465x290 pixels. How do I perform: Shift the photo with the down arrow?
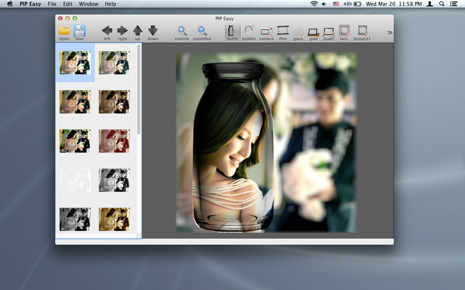click(x=153, y=32)
